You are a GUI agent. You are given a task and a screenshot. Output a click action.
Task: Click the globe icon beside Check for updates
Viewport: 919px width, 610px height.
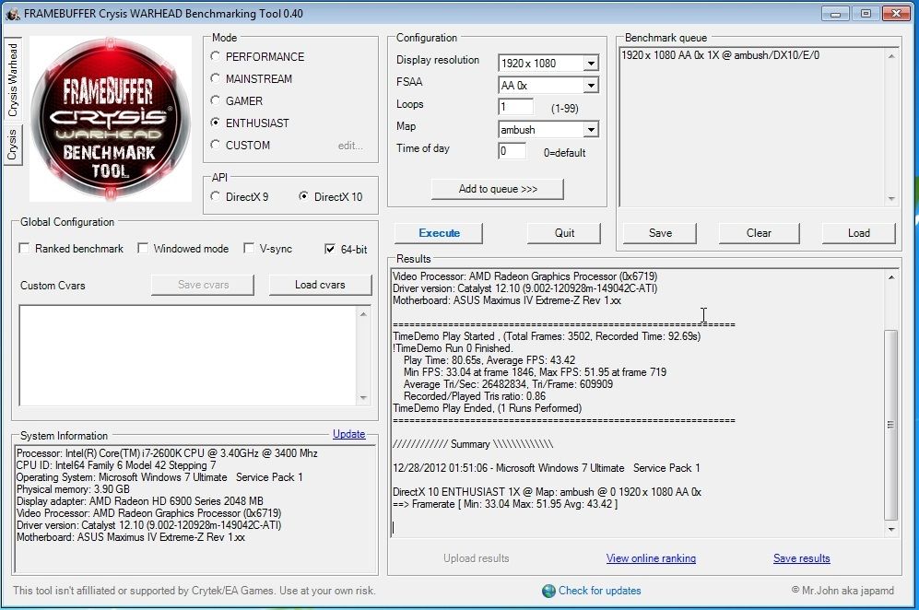[x=548, y=591]
